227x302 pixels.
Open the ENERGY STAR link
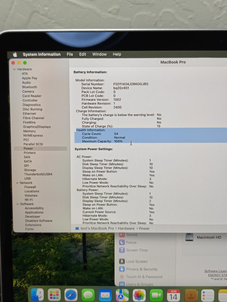pos(217,275)
